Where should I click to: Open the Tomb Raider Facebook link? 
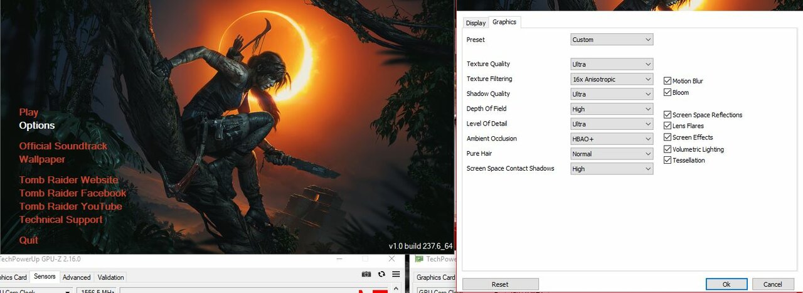coord(73,193)
